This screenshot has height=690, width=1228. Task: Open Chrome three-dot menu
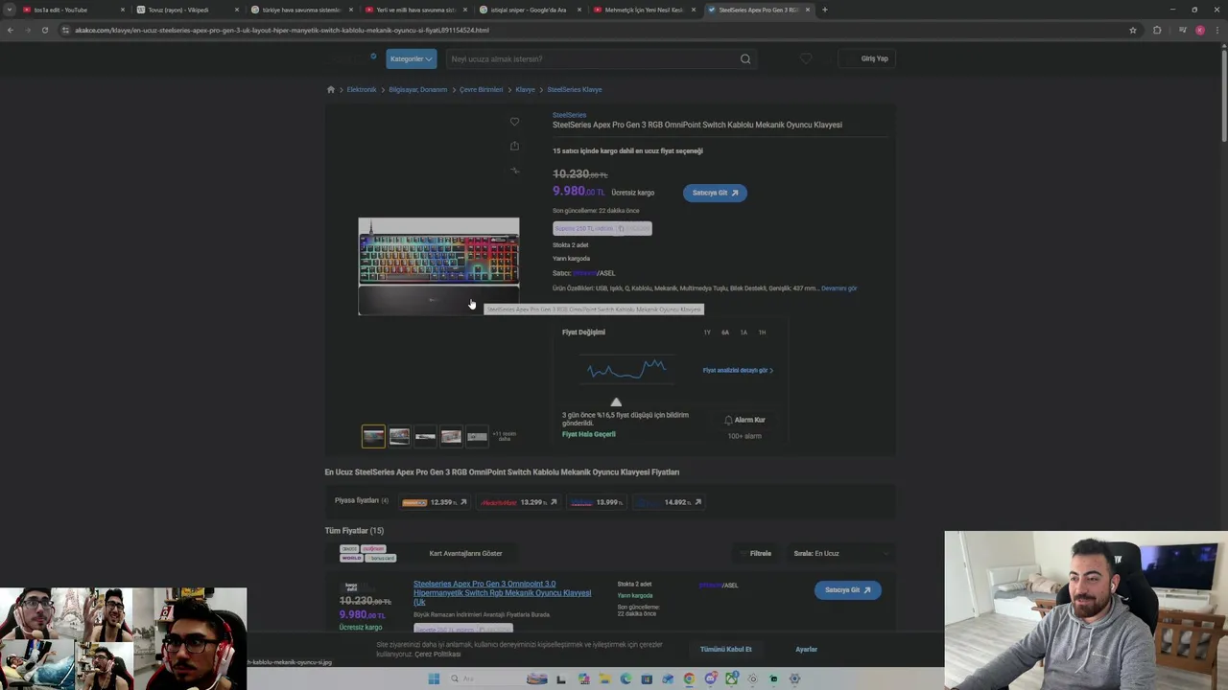pyautogui.click(x=1218, y=30)
